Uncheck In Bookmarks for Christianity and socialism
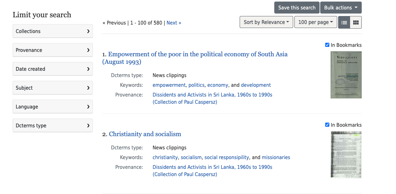This screenshot has width=396, height=194. [327, 125]
